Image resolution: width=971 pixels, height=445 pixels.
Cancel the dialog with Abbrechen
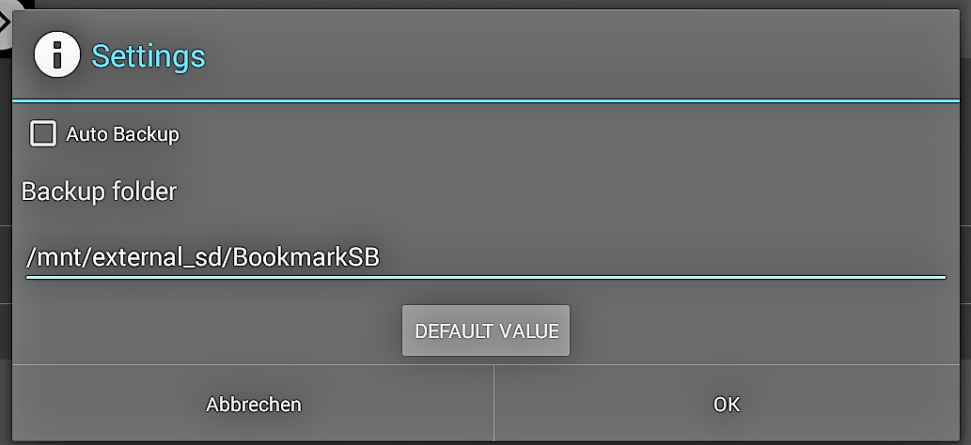[253, 404]
